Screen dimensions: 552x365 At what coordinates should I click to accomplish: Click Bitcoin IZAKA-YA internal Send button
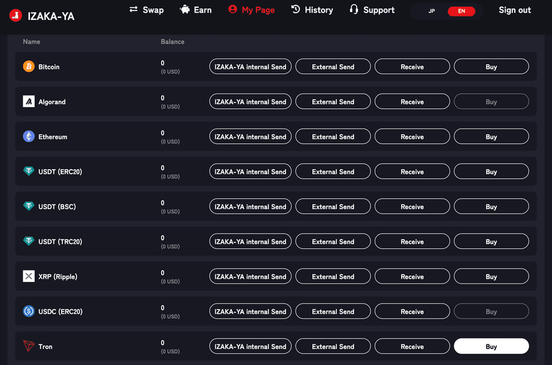tap(250, 66)
